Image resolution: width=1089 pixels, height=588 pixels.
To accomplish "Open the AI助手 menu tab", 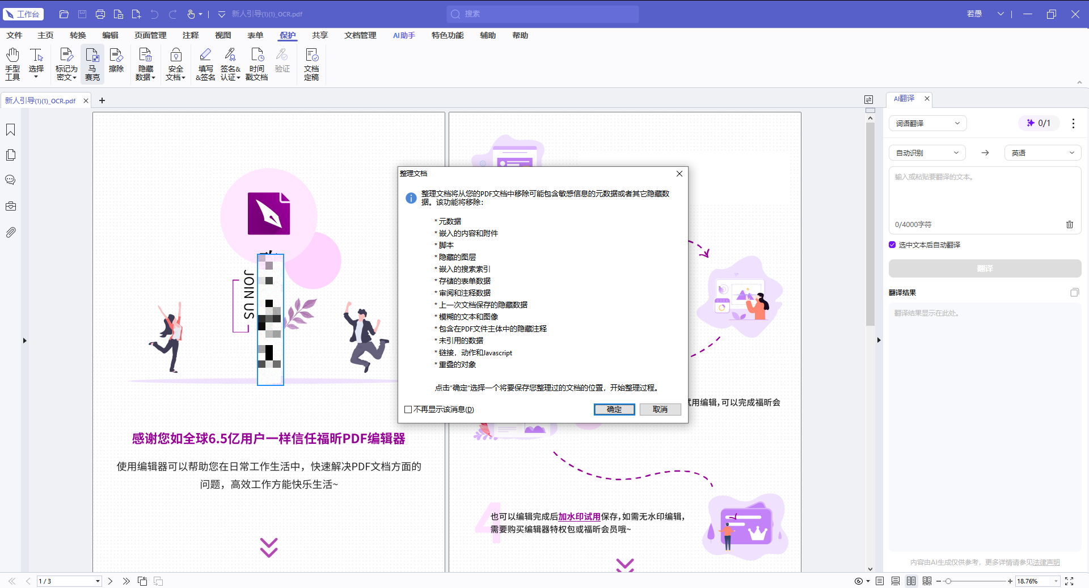I will (404, 35).
